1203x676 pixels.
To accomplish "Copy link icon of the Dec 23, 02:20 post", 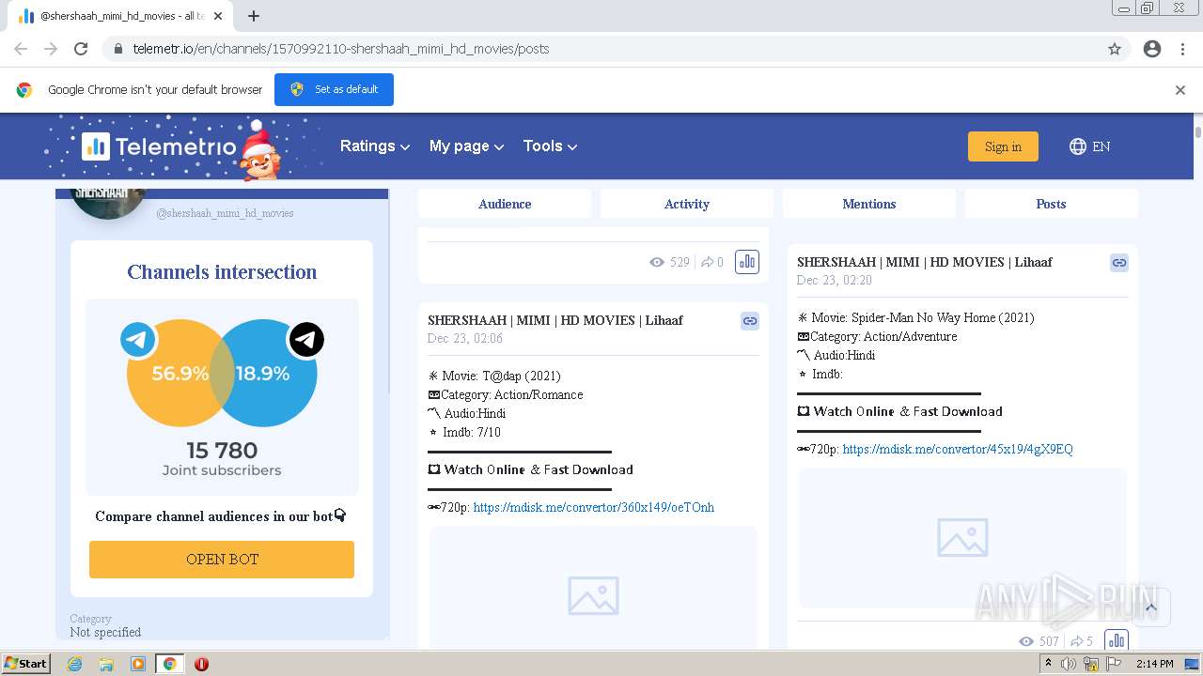I will pyautogui.click(x=1119, y=263).
